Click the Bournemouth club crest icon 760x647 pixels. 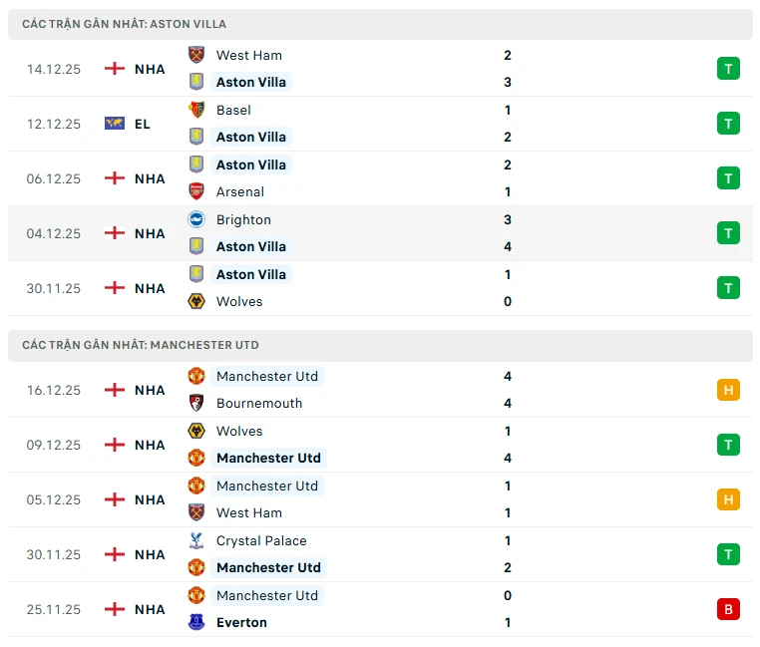click(196, 403)
